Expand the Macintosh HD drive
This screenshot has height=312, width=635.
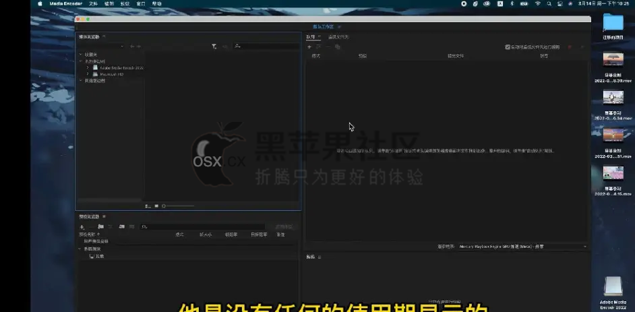coord(88,74)
